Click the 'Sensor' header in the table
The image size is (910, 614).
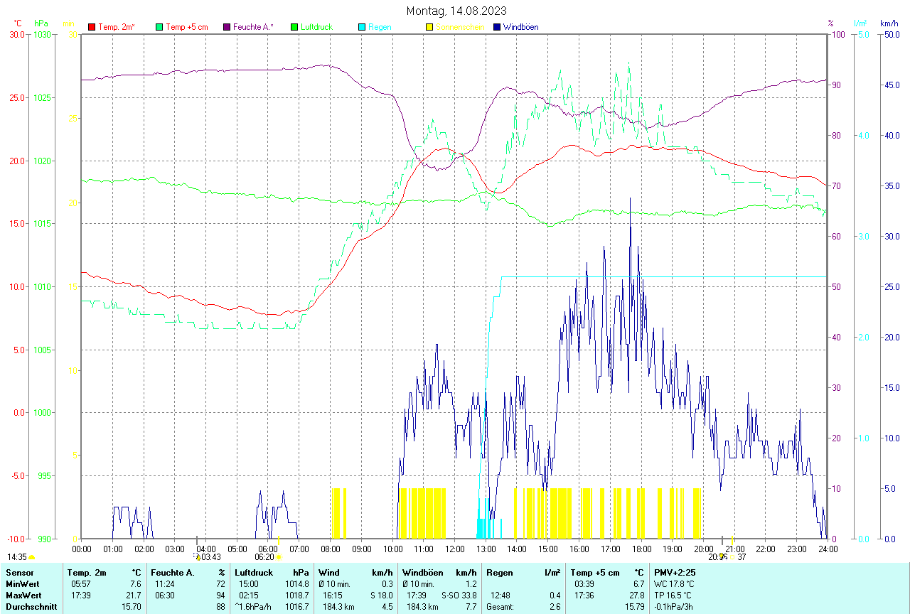click(18, 572)
